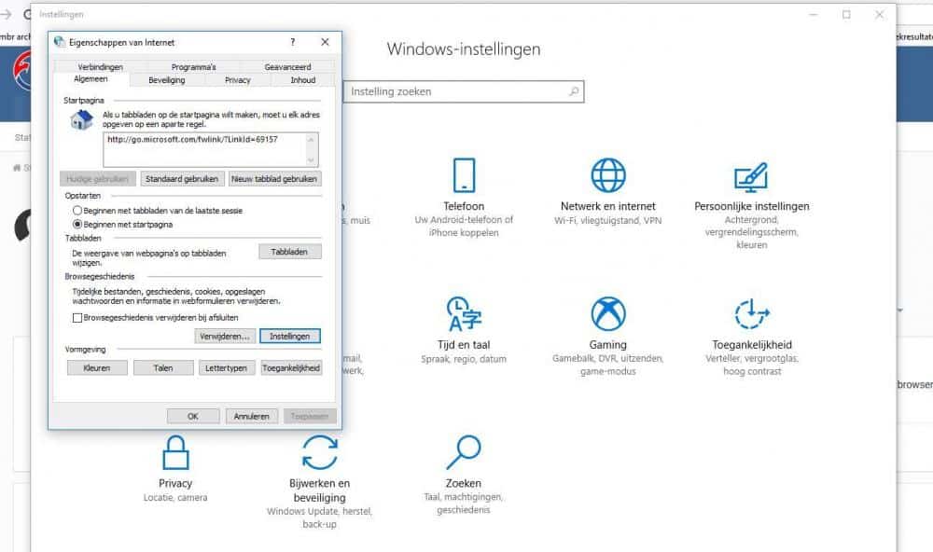
Task: Click the Talen button
Action: click(x=163, y=368)
